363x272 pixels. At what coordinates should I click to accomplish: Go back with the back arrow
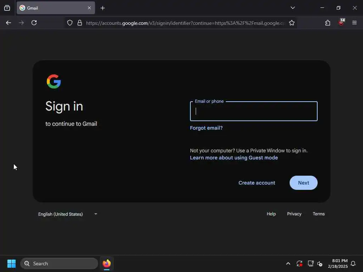pos(9,23)
